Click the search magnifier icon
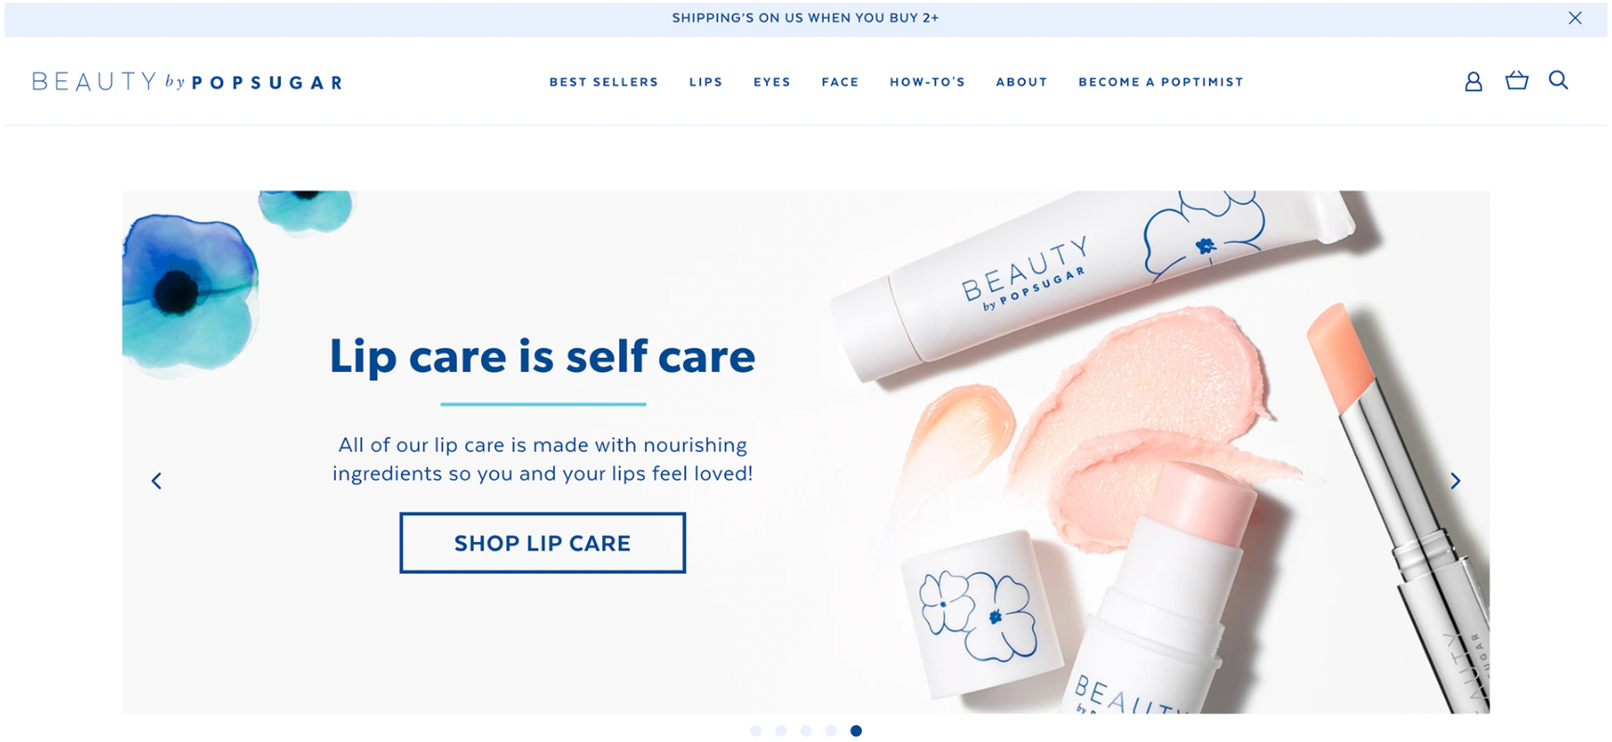Screen dimensions: 1612x742 pyautogui.click(x=1558, y=81)
